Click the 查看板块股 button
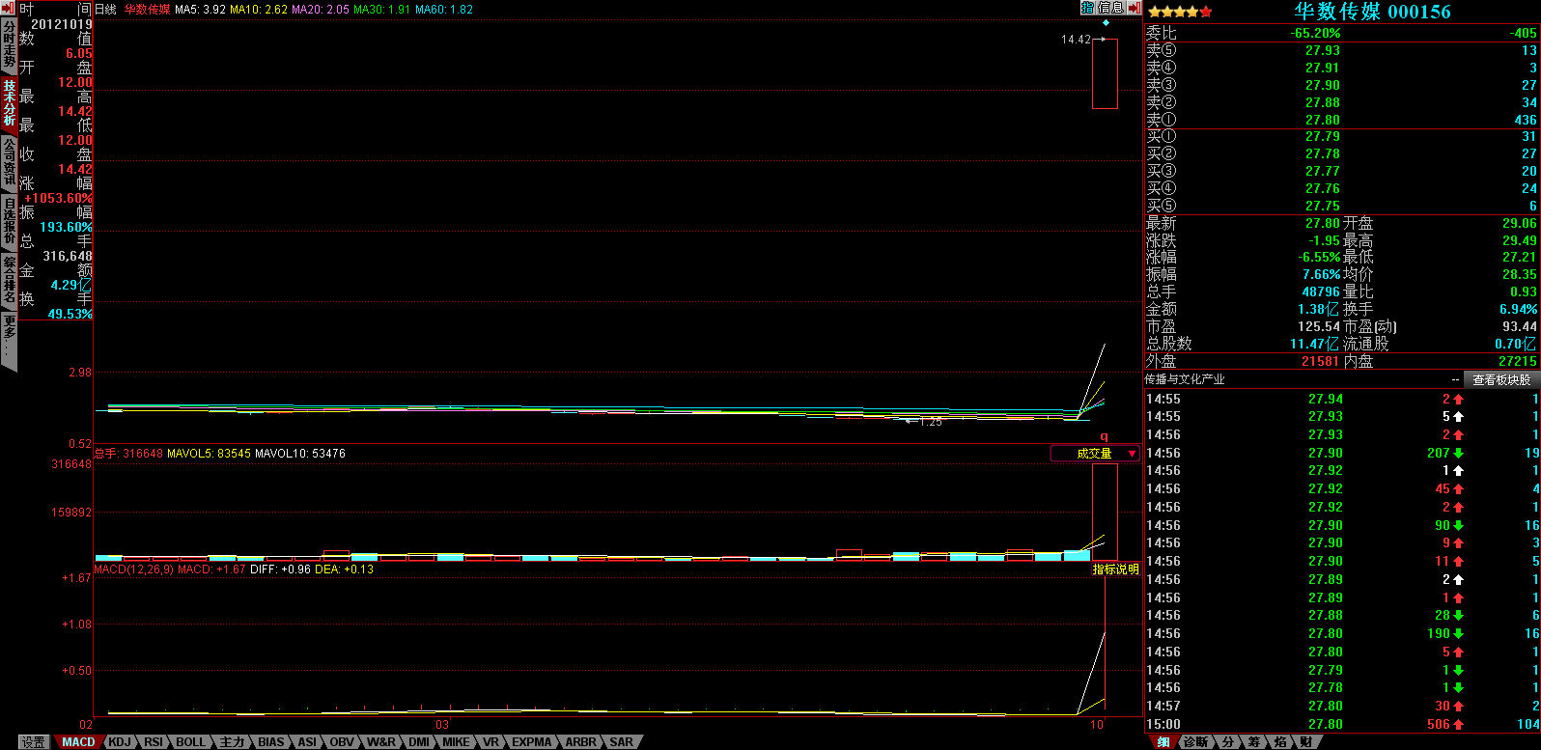 [1500, 379]
